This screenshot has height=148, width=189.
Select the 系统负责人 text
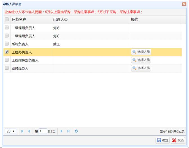pos(20,44)
